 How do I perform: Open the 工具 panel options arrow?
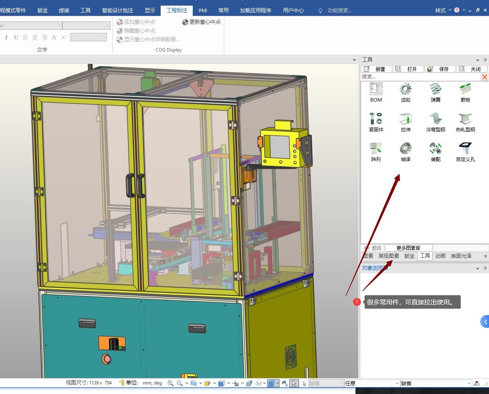477,60
